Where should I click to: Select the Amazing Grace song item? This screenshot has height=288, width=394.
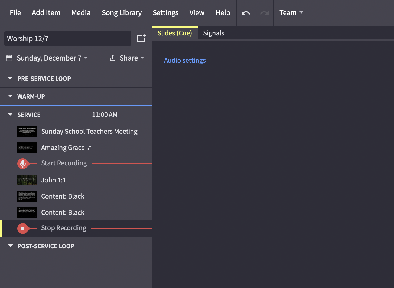pos(63,148)
